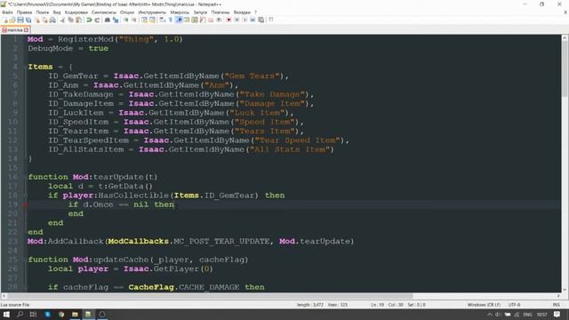Click the Play recorded macro icon
This screenshot has width=569, height=320.
point(245,20)
